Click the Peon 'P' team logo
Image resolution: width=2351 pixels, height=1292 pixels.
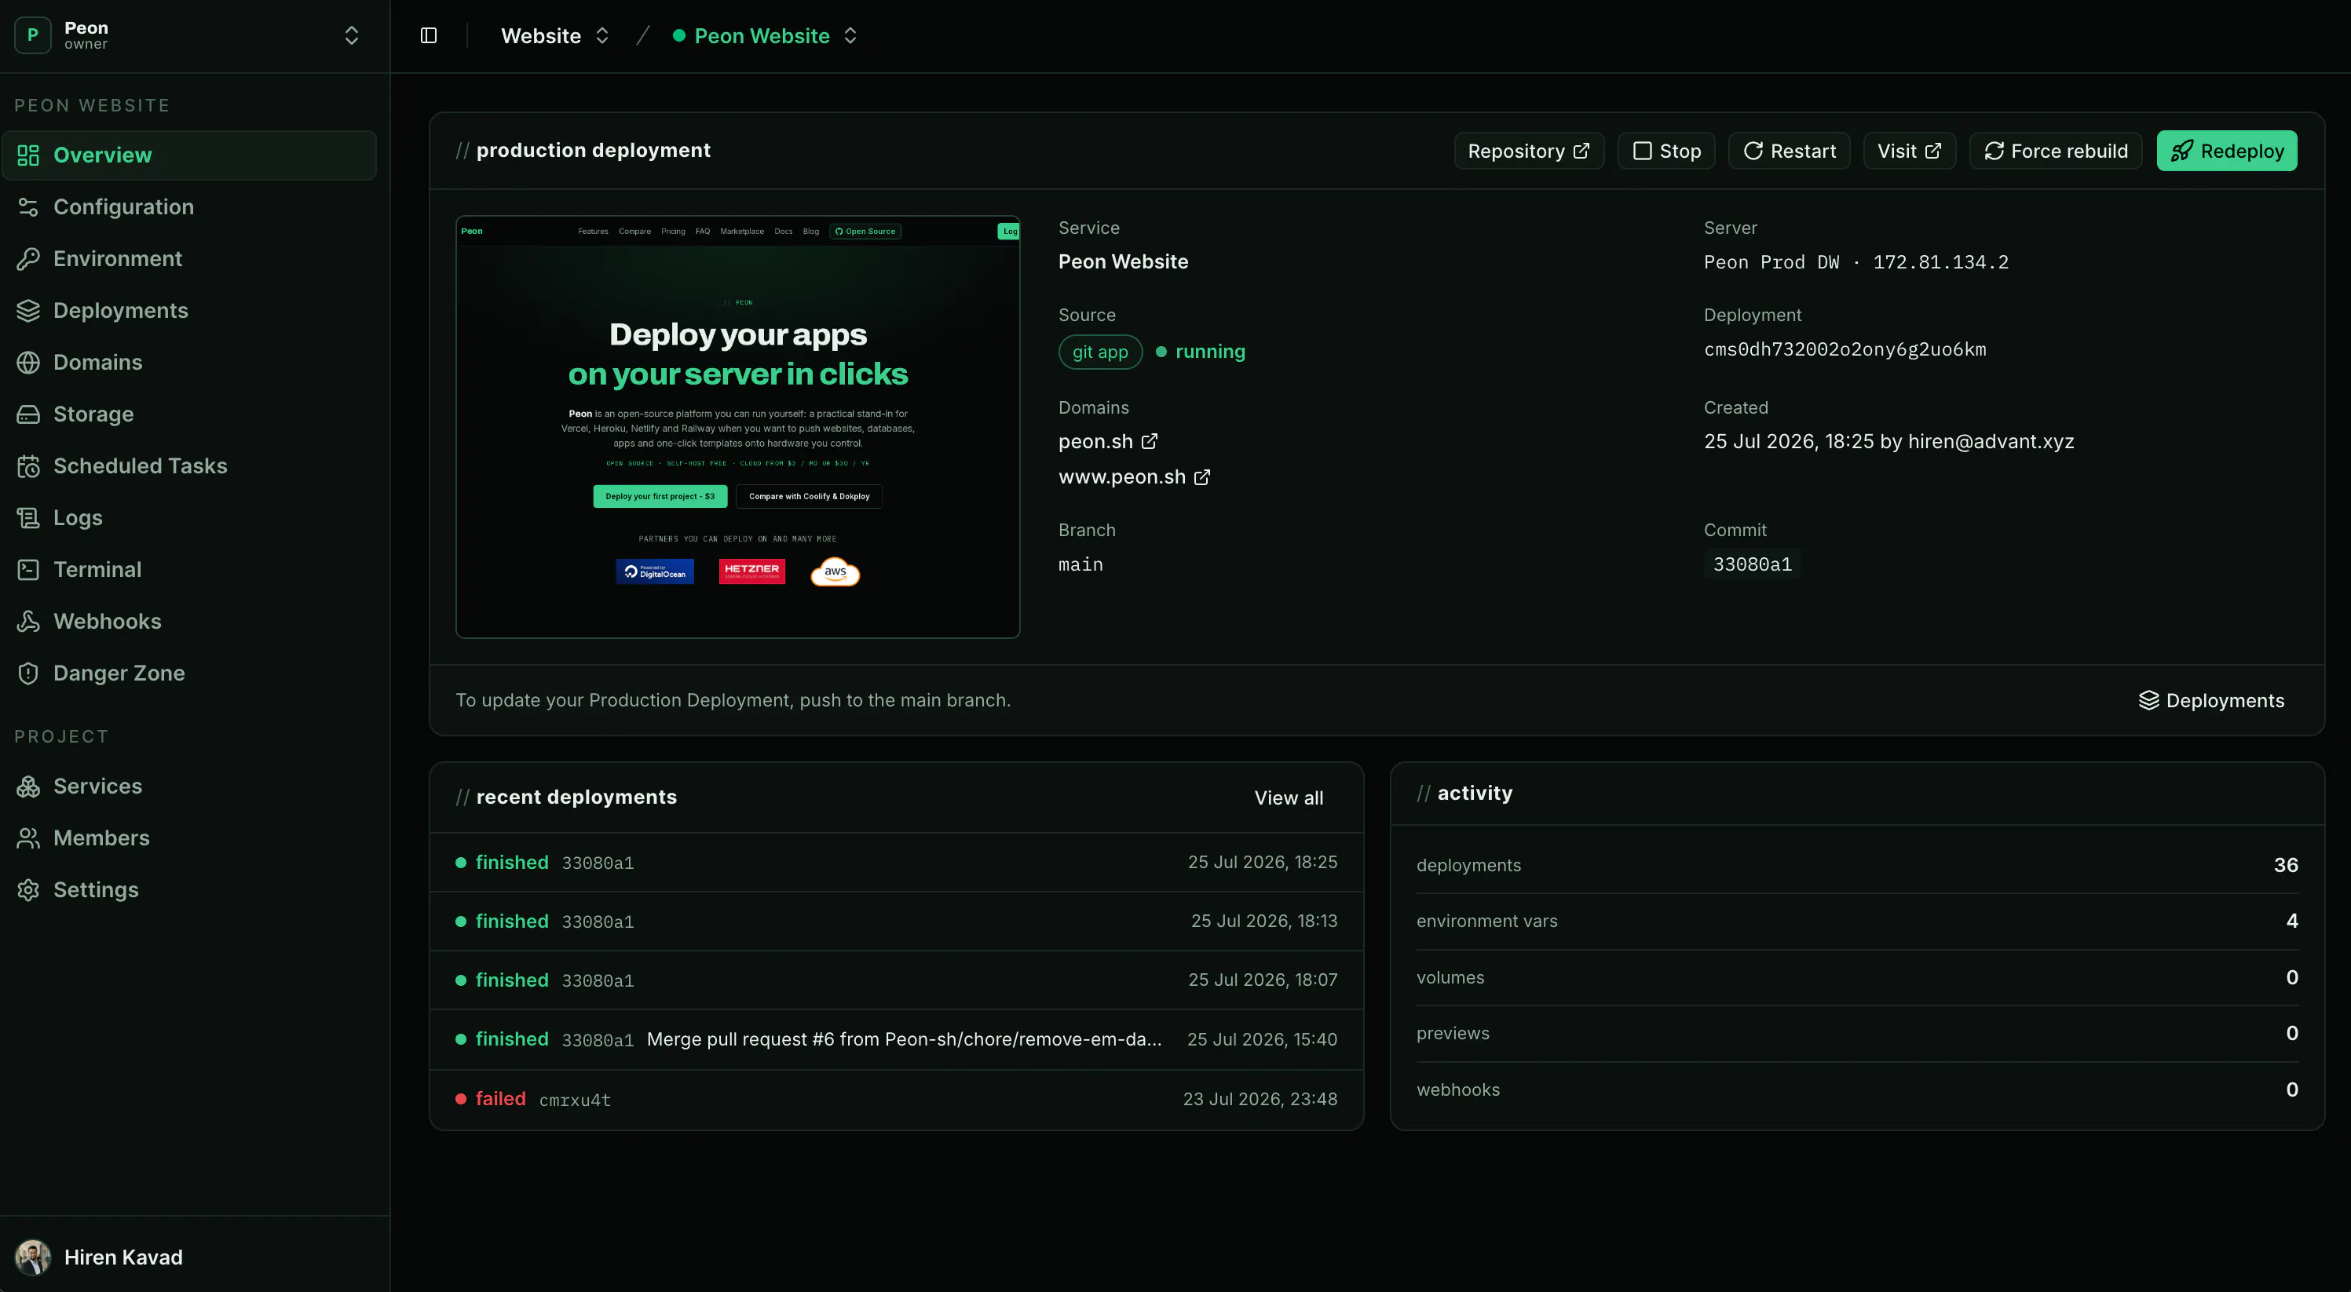tap(33, 35)
